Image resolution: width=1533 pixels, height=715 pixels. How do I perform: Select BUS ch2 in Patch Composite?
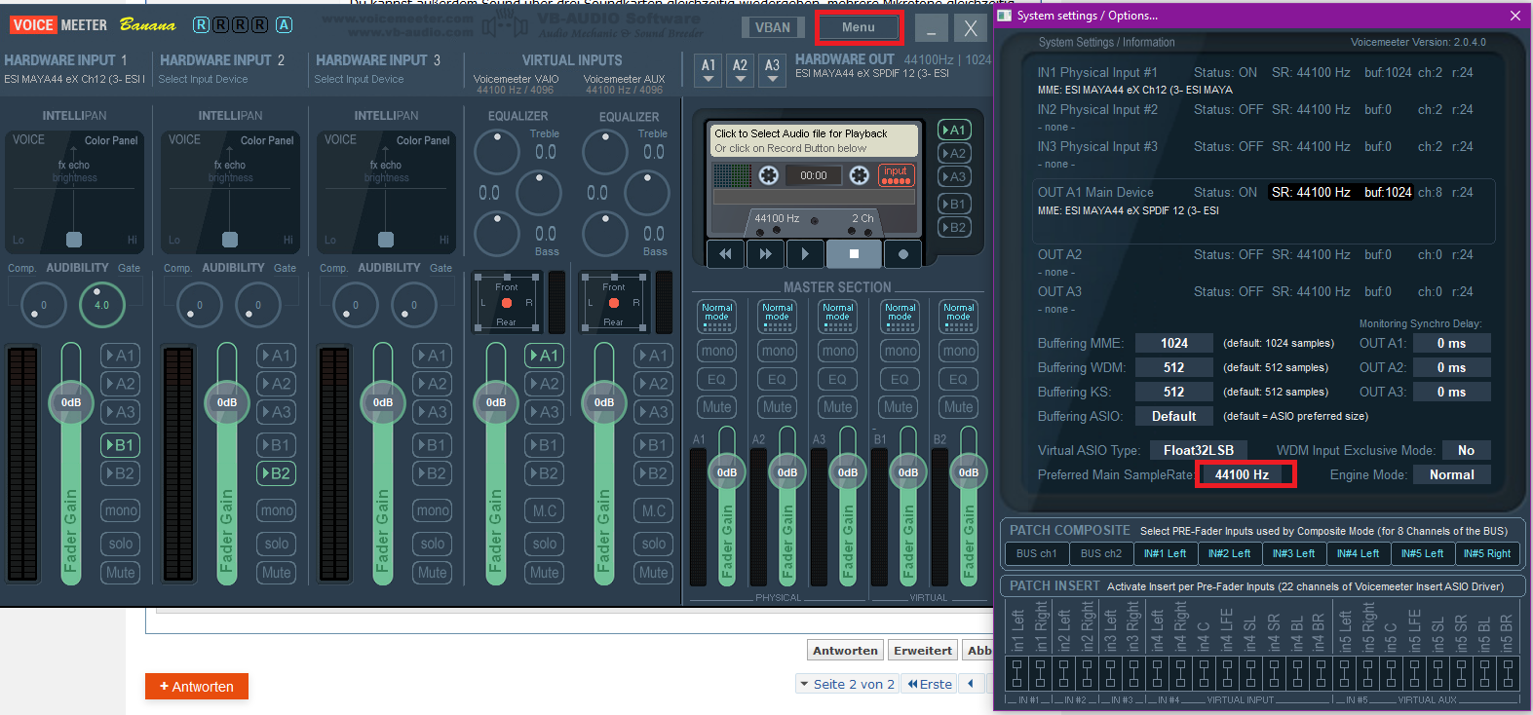pos(1101,553)
